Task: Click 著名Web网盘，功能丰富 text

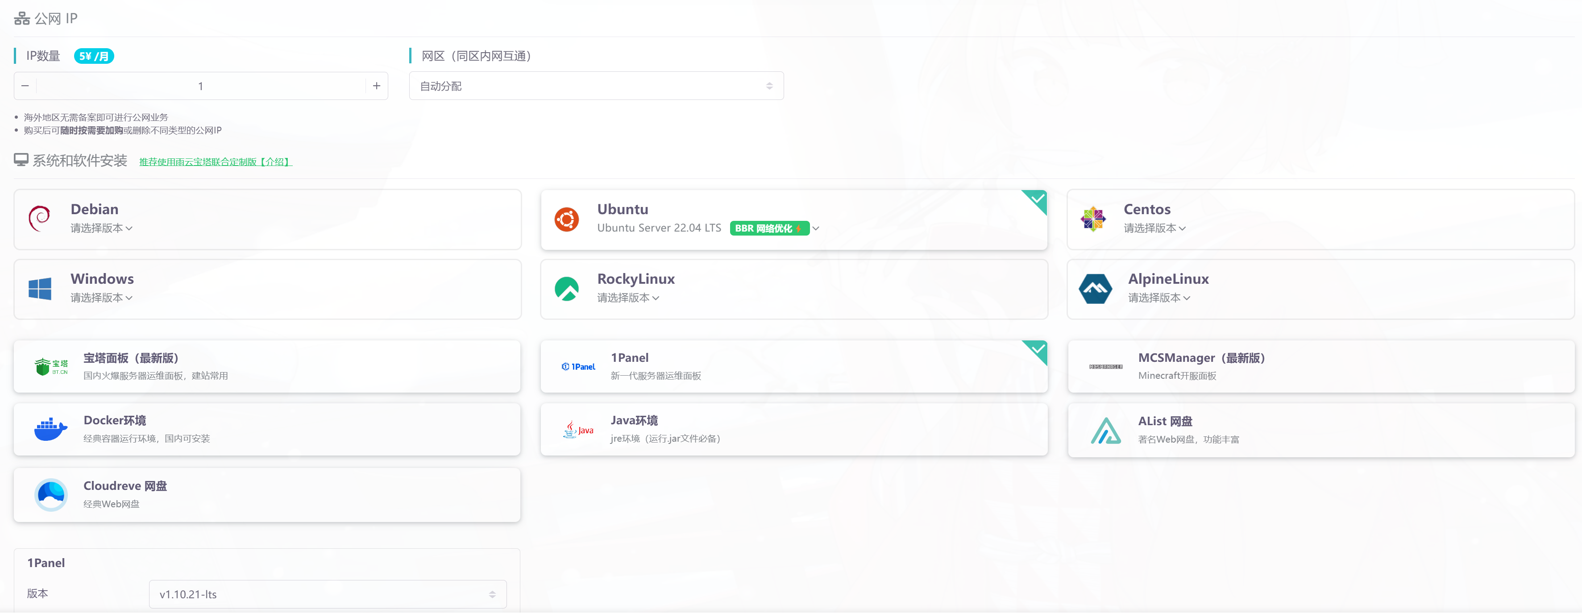Action: pyautogui.click(x=1188, y=440)
